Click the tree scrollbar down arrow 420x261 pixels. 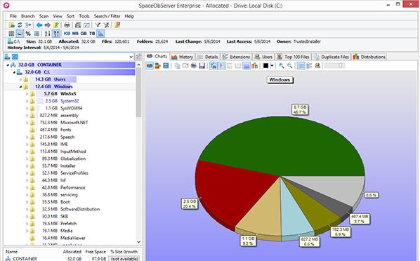(x=139, y=242)
